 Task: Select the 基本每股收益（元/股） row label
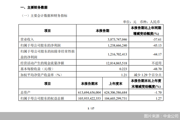(x=37, y=69)
